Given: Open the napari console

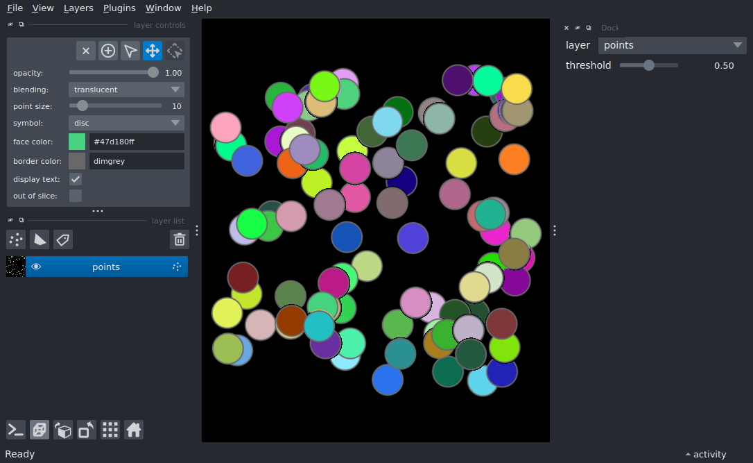Looking at the screenshot, I should (16, 430).
